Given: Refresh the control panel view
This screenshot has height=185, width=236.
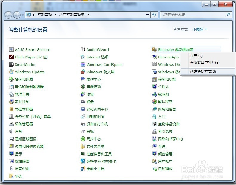Looking at the screenshot, I should [154, 15].
